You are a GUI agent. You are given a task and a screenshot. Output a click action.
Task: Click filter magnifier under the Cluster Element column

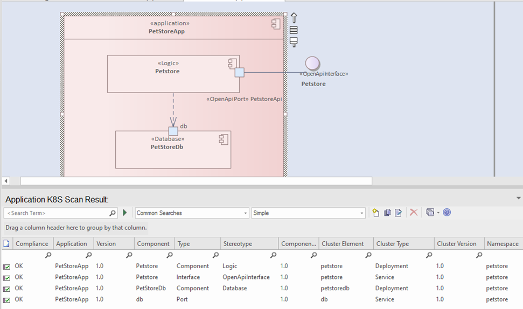tap(368, 255)
